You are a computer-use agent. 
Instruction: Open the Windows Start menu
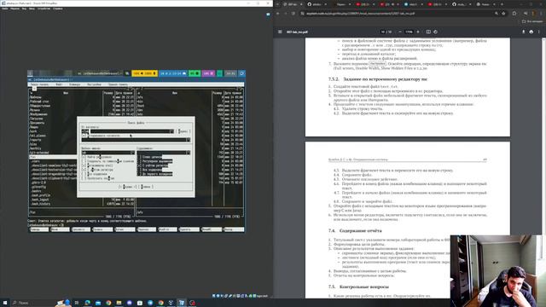[5, 303]
